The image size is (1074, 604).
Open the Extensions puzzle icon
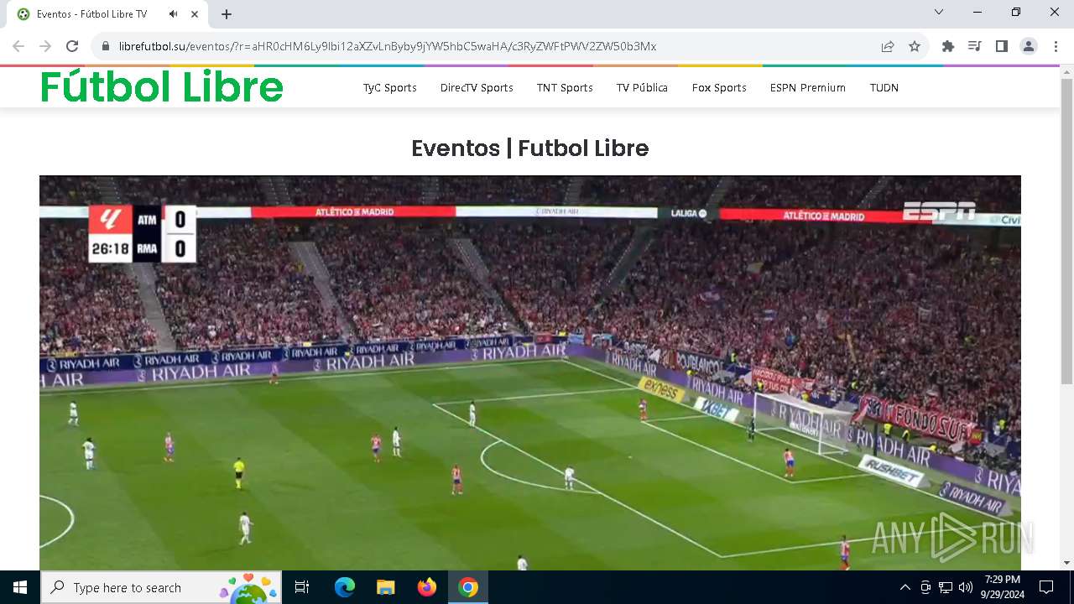point(948,46)
